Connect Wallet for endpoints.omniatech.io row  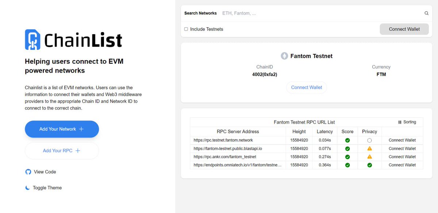(402, 165)
